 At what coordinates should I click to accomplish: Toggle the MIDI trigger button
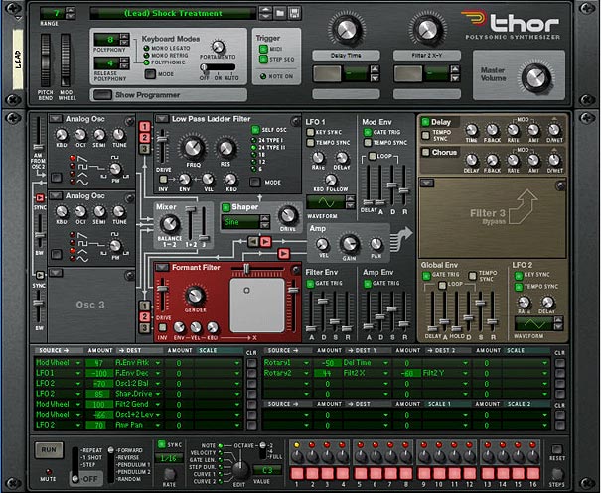point(263,49)
